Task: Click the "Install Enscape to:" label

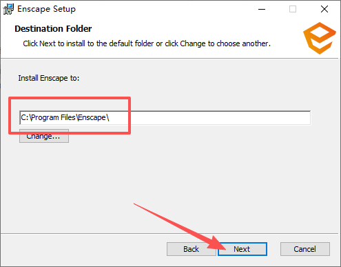Action: pos(49,78)
